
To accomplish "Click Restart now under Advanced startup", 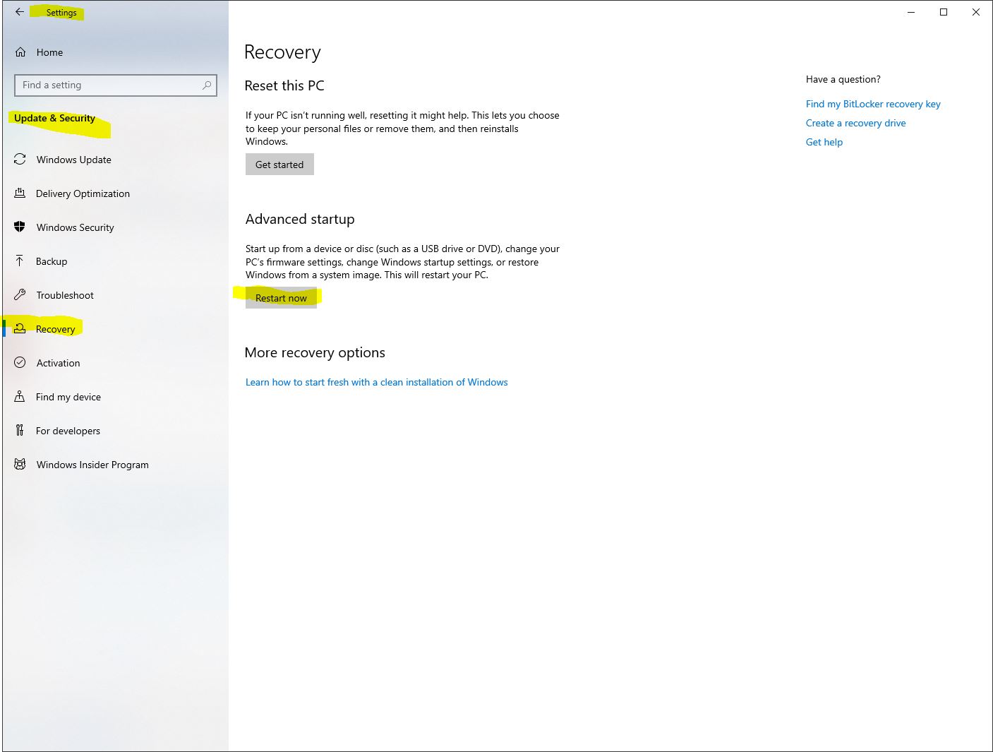I will tap(281, 298).
